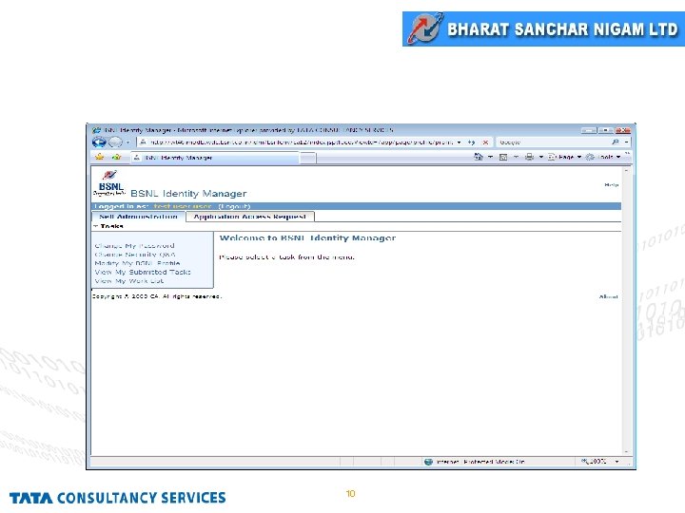Click the blank New Tab button
This screenshot has width=685, height=513.
coord(307,158)
